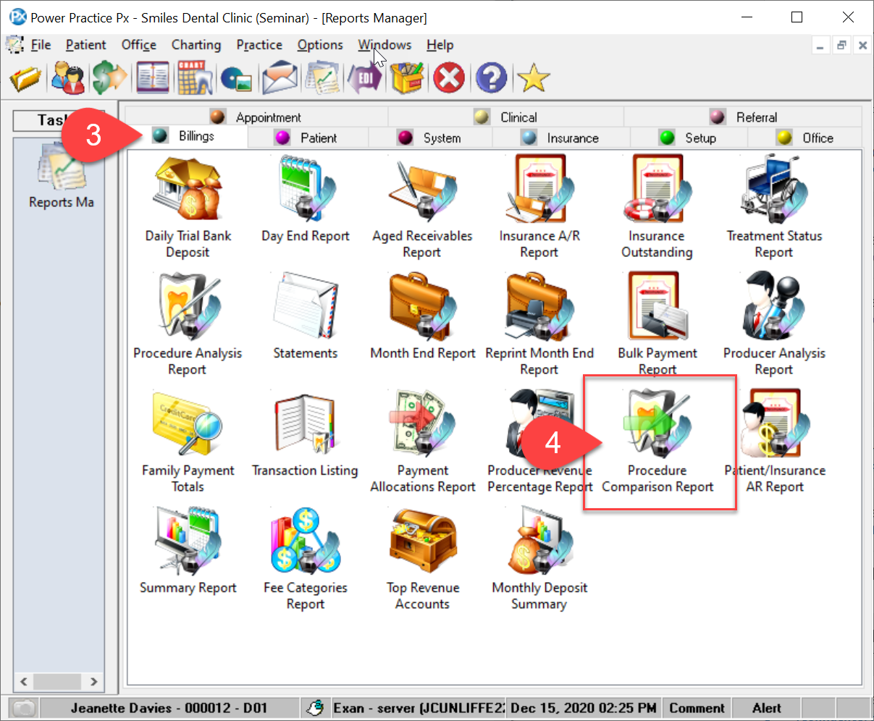Open the Procedure Analysis Report
874x721 pixels.
188,325
